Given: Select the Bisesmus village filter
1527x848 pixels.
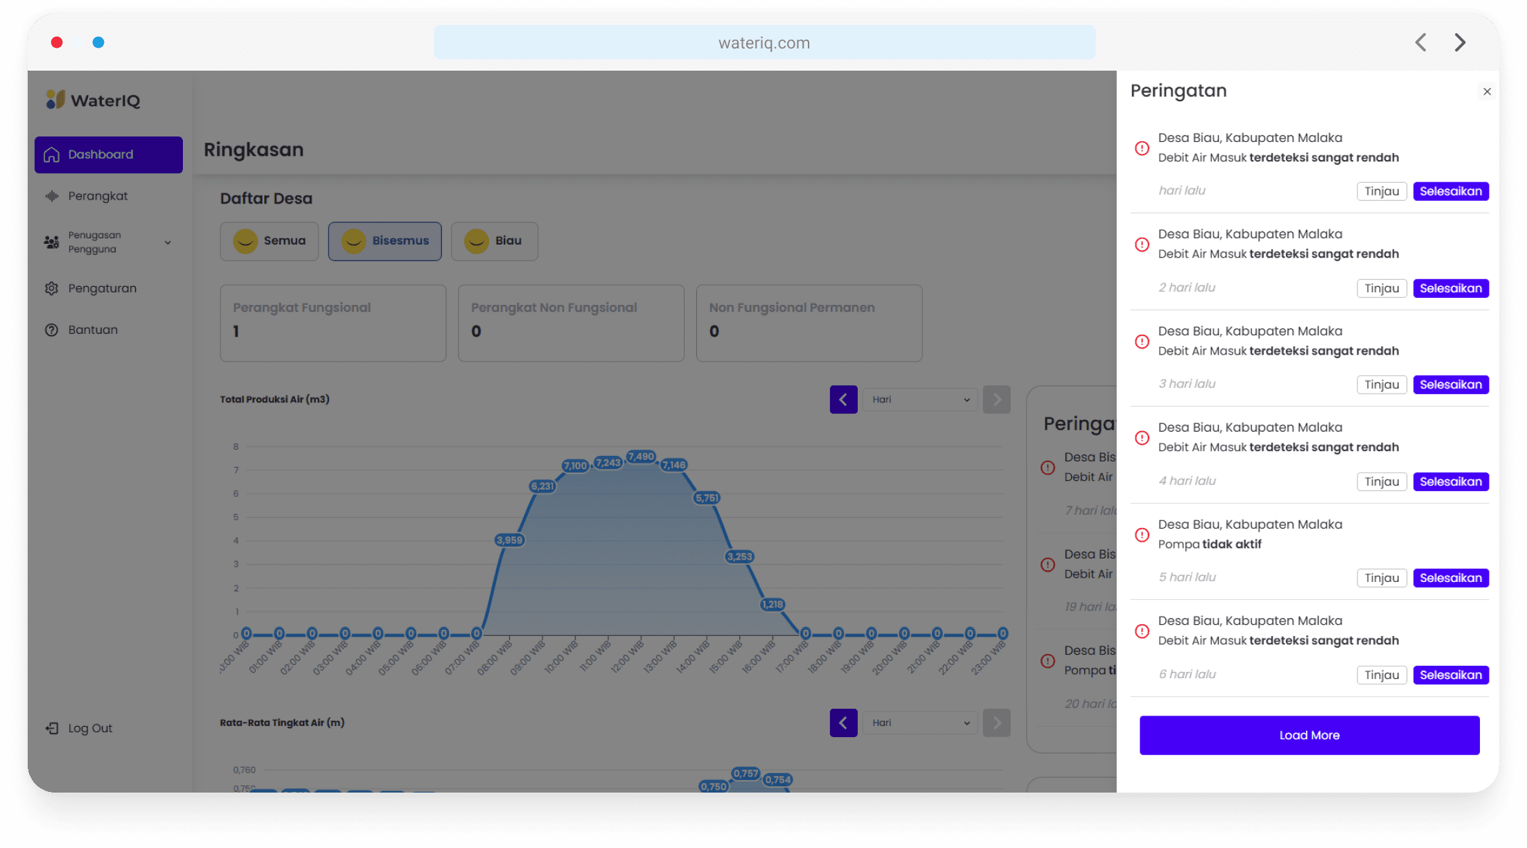Looking at the screenshot, I should tap(385, 241).
